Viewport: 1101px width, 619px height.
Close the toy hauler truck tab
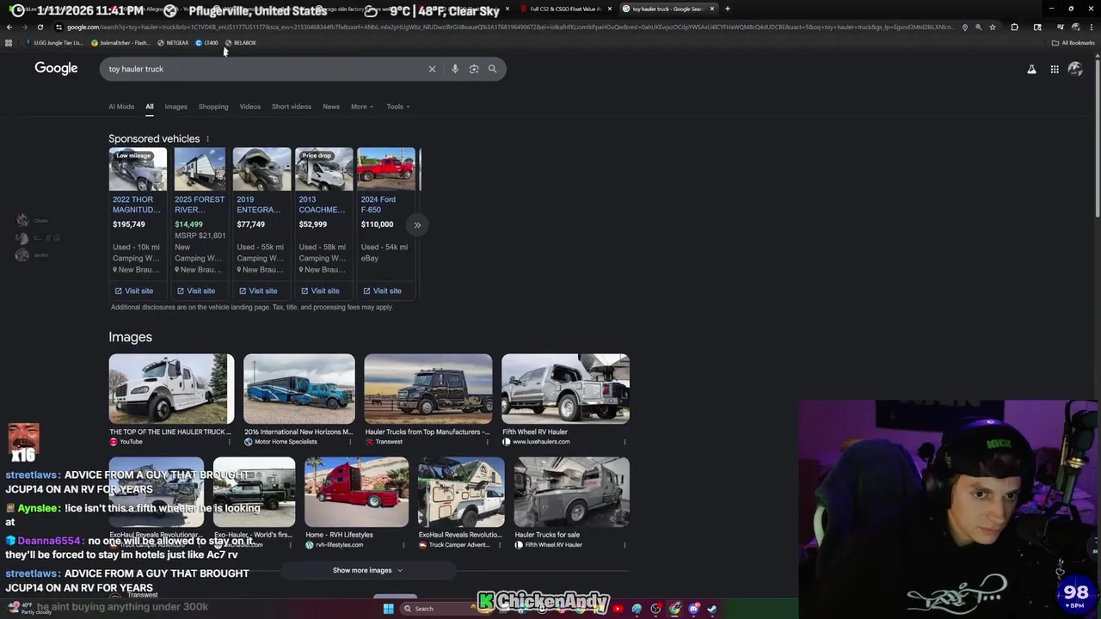(712, 9)
